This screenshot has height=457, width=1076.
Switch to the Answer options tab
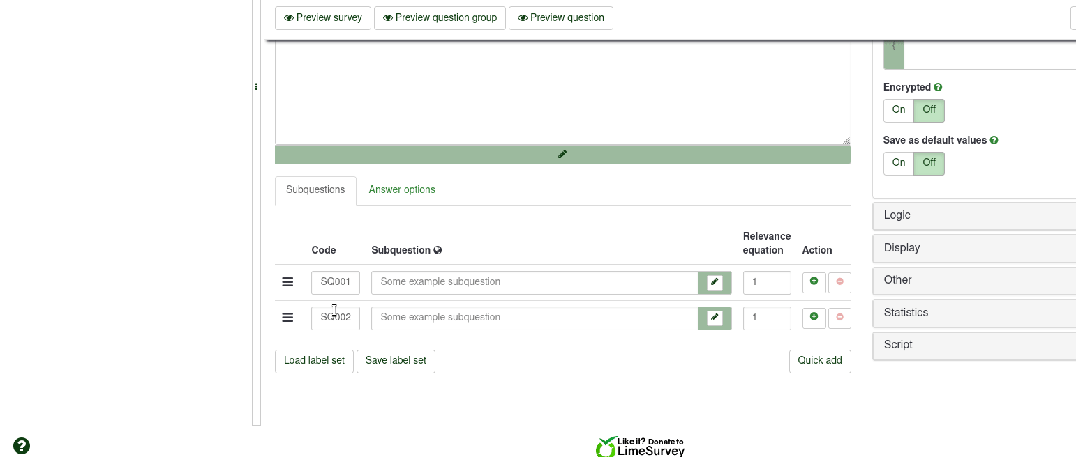pos(402,190)
